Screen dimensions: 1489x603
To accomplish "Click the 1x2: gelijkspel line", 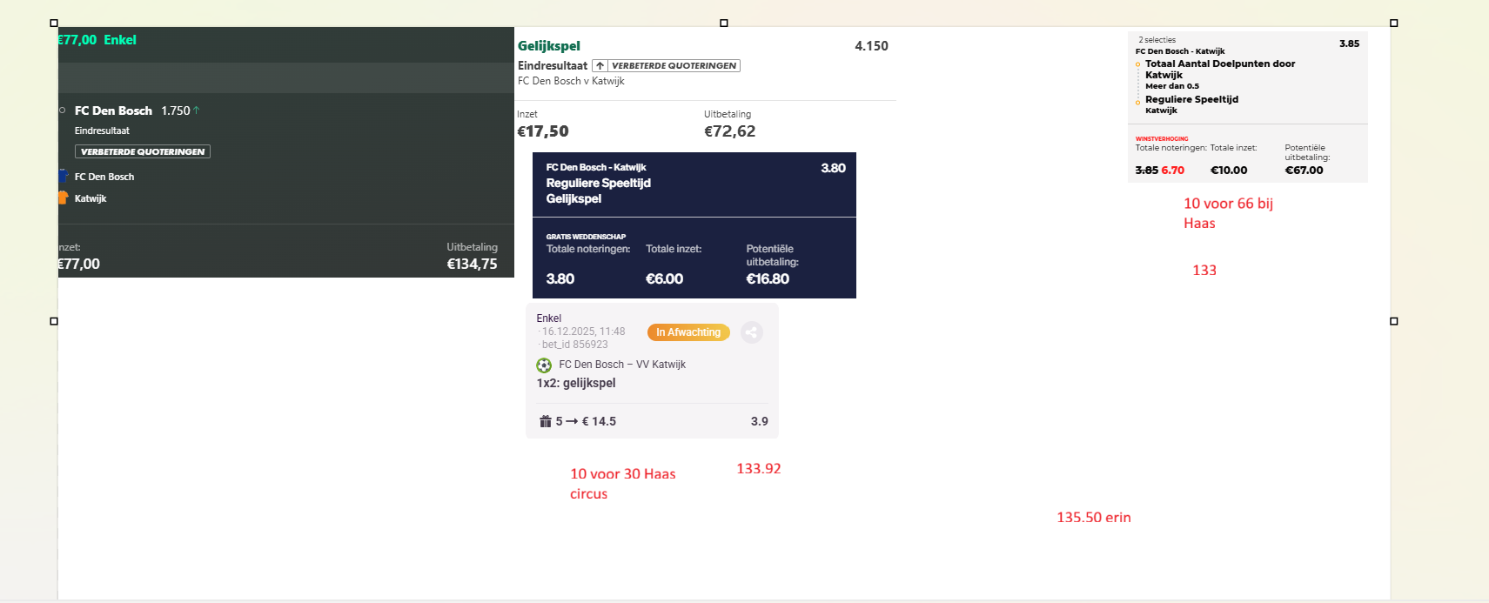I will coord(576,383).
